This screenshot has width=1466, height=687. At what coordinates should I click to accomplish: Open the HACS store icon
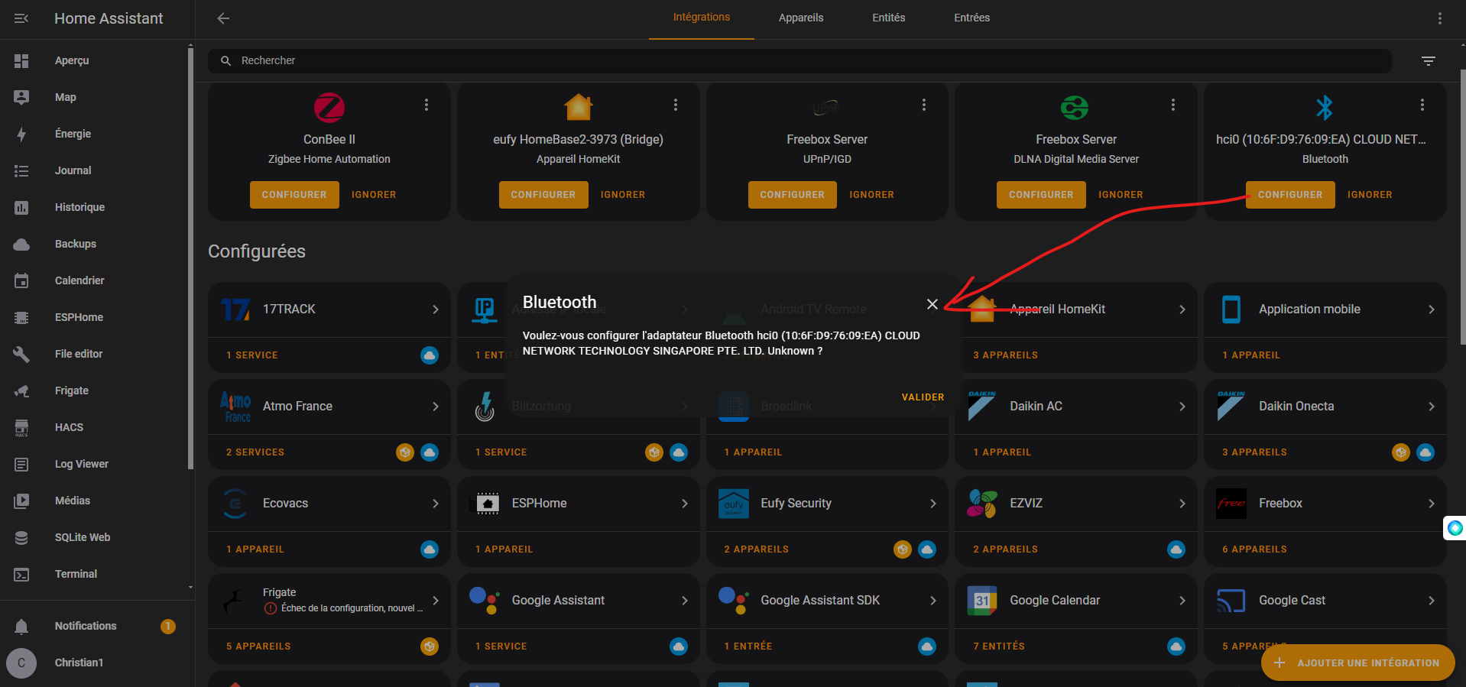pyautogui.click(x=21, y=427)
